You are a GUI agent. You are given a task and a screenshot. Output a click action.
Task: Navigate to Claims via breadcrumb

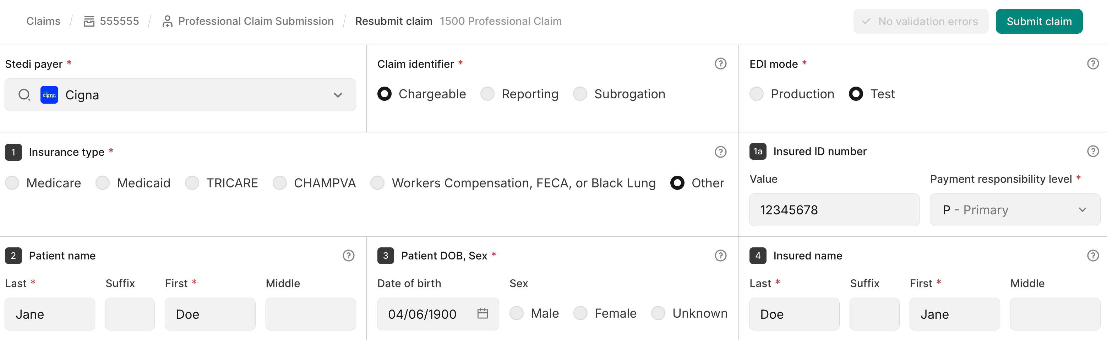pyautogui.click(x=43, y=21)
